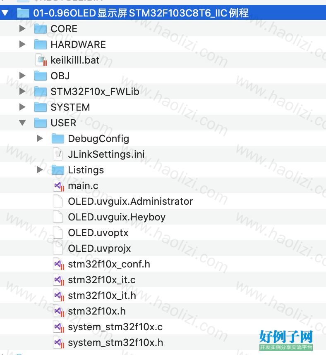
Task: Select the OLED.uvguix.Administrator file name
Action: 130,201
